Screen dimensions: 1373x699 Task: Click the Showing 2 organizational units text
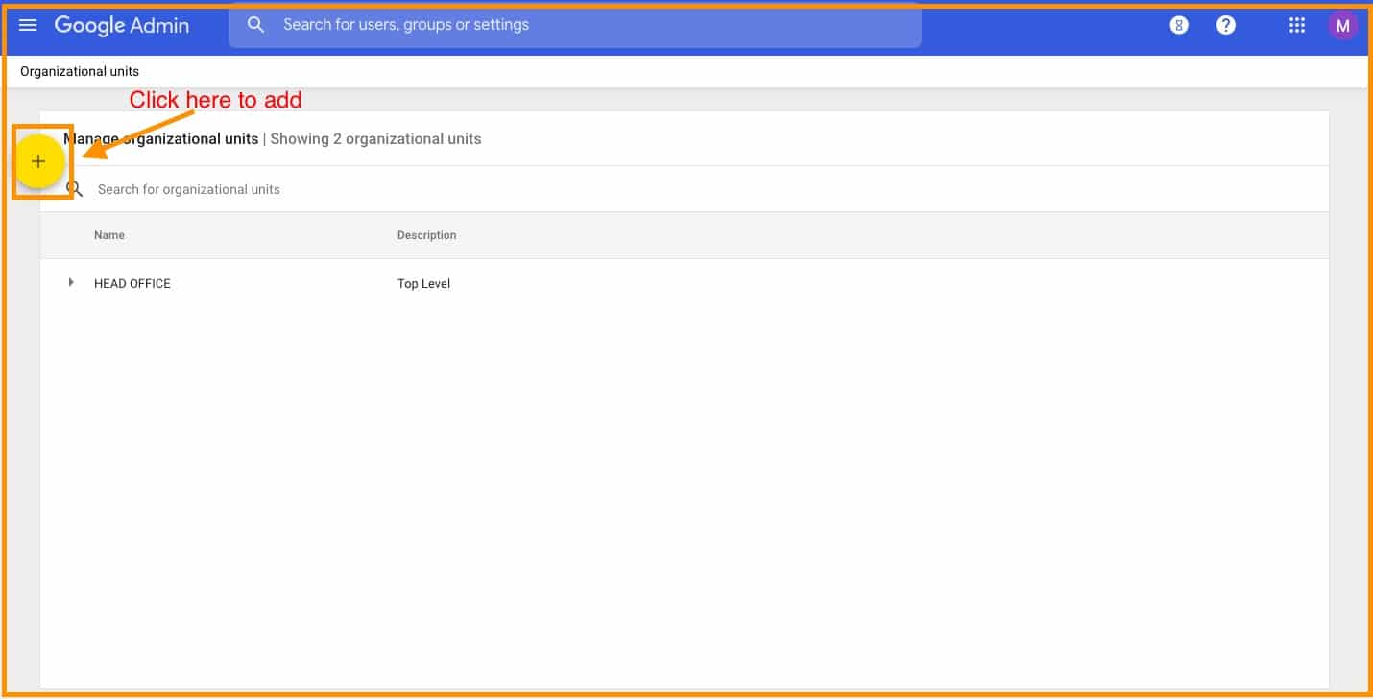point(375,139)
